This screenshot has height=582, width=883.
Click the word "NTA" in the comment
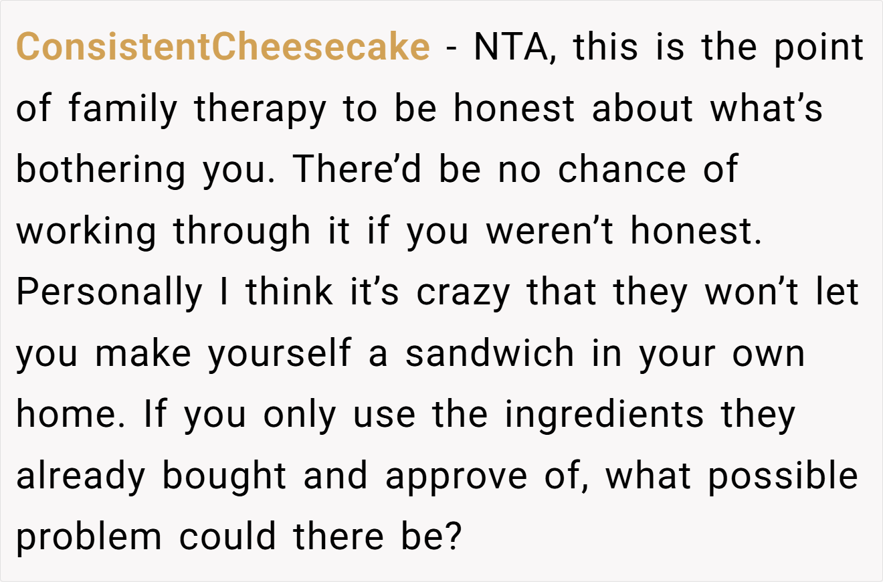(511, 47)
